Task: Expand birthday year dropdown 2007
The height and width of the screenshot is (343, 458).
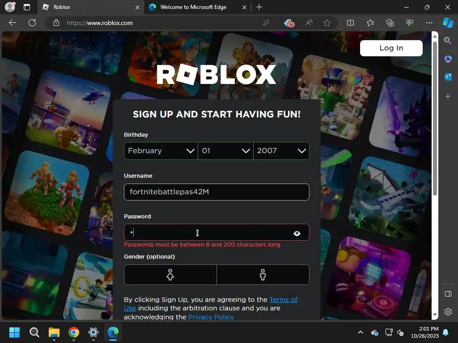Action: pyautogui.click(x=281, y=151)
